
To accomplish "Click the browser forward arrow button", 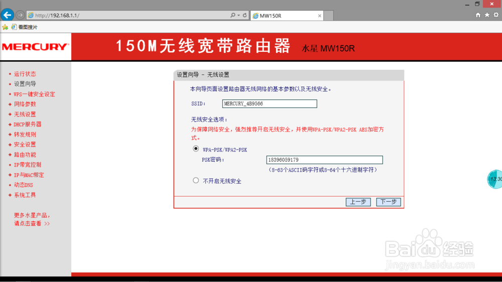I will pos(20,15).
